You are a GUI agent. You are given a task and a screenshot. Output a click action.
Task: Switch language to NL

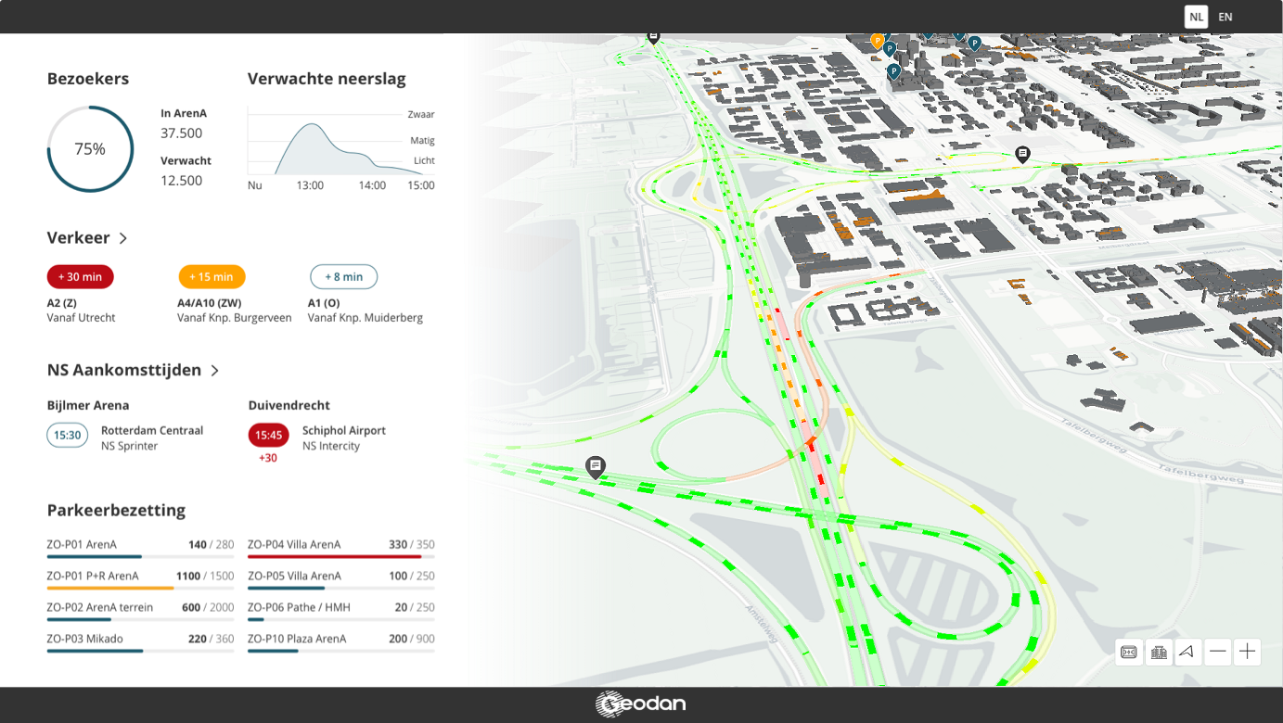click(1196, 16)
